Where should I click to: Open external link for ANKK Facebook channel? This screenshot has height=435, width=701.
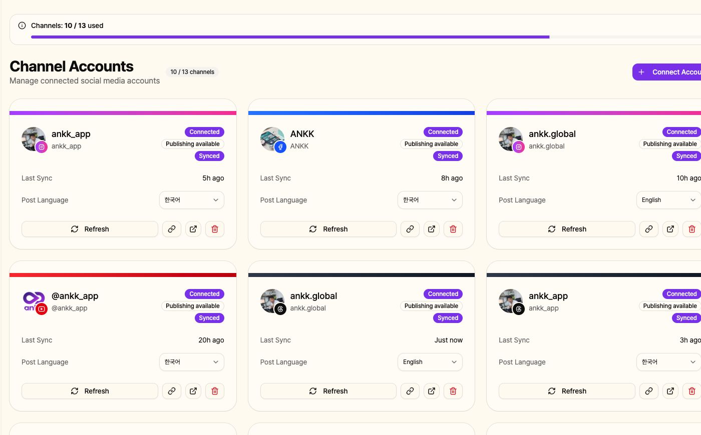[432, 229]
